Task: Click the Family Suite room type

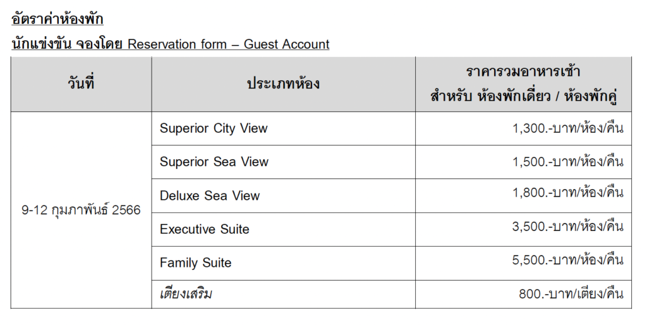Action: (195, 263)
